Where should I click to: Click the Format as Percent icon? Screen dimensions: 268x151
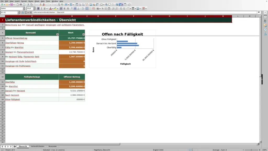(103, 9)
